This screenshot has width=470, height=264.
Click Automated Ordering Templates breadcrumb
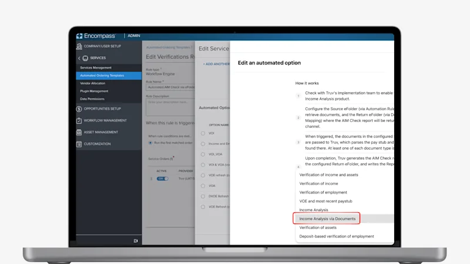[169, 48]
